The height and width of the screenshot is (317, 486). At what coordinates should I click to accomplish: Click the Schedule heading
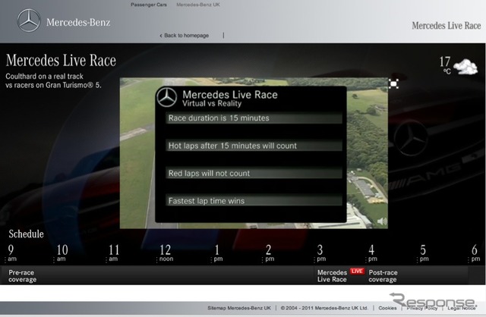[x=26, y=234]
